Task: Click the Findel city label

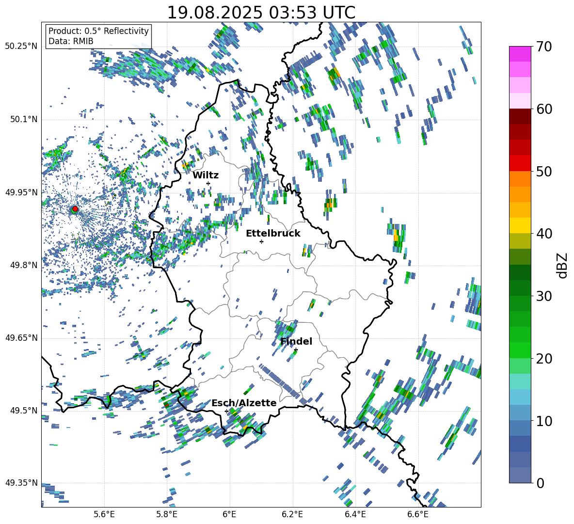Action: click(x=296, y=341)
